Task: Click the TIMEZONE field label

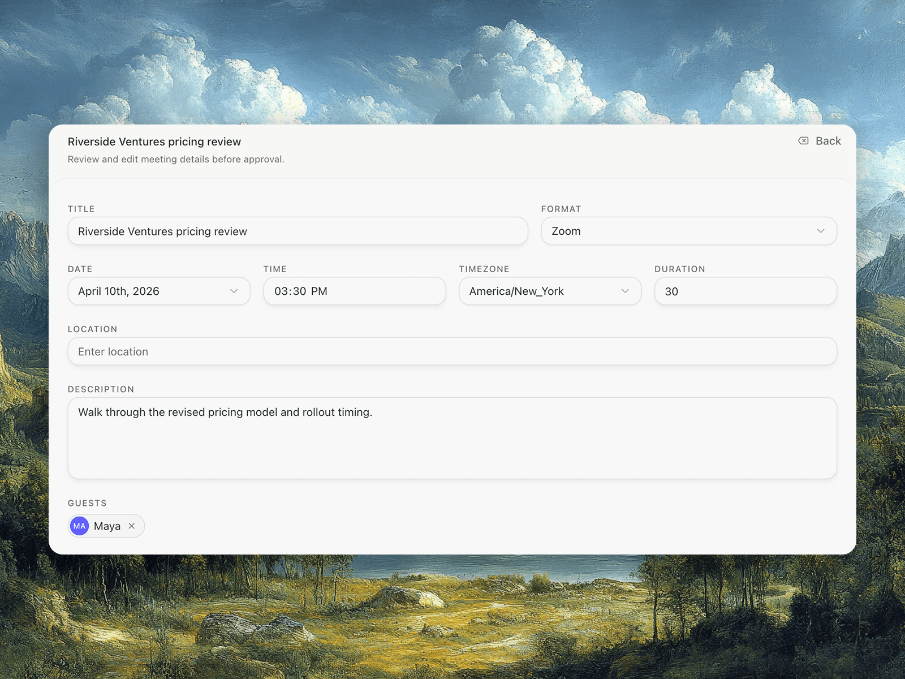Action: point(484,269)
